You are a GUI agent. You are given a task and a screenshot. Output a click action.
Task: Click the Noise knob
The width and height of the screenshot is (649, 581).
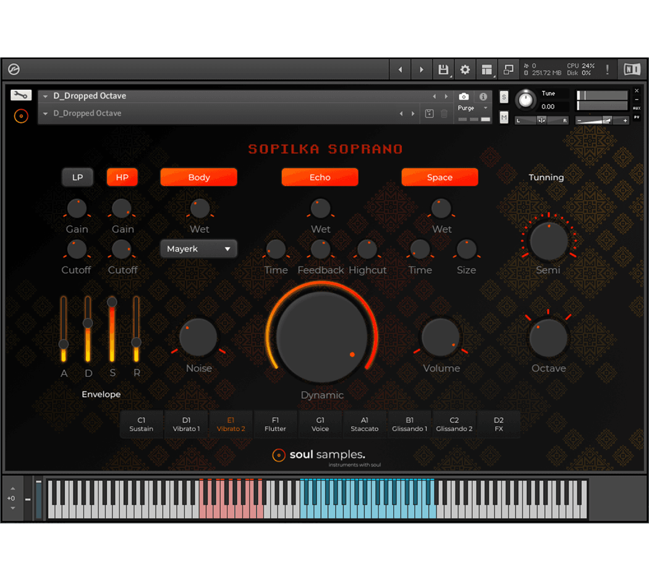(198, 337)
